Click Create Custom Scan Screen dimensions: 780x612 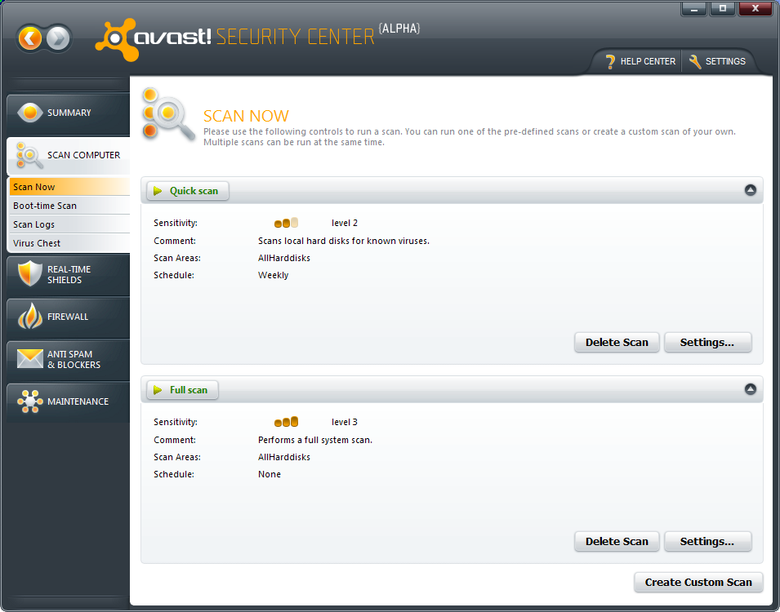pos(698,582)
